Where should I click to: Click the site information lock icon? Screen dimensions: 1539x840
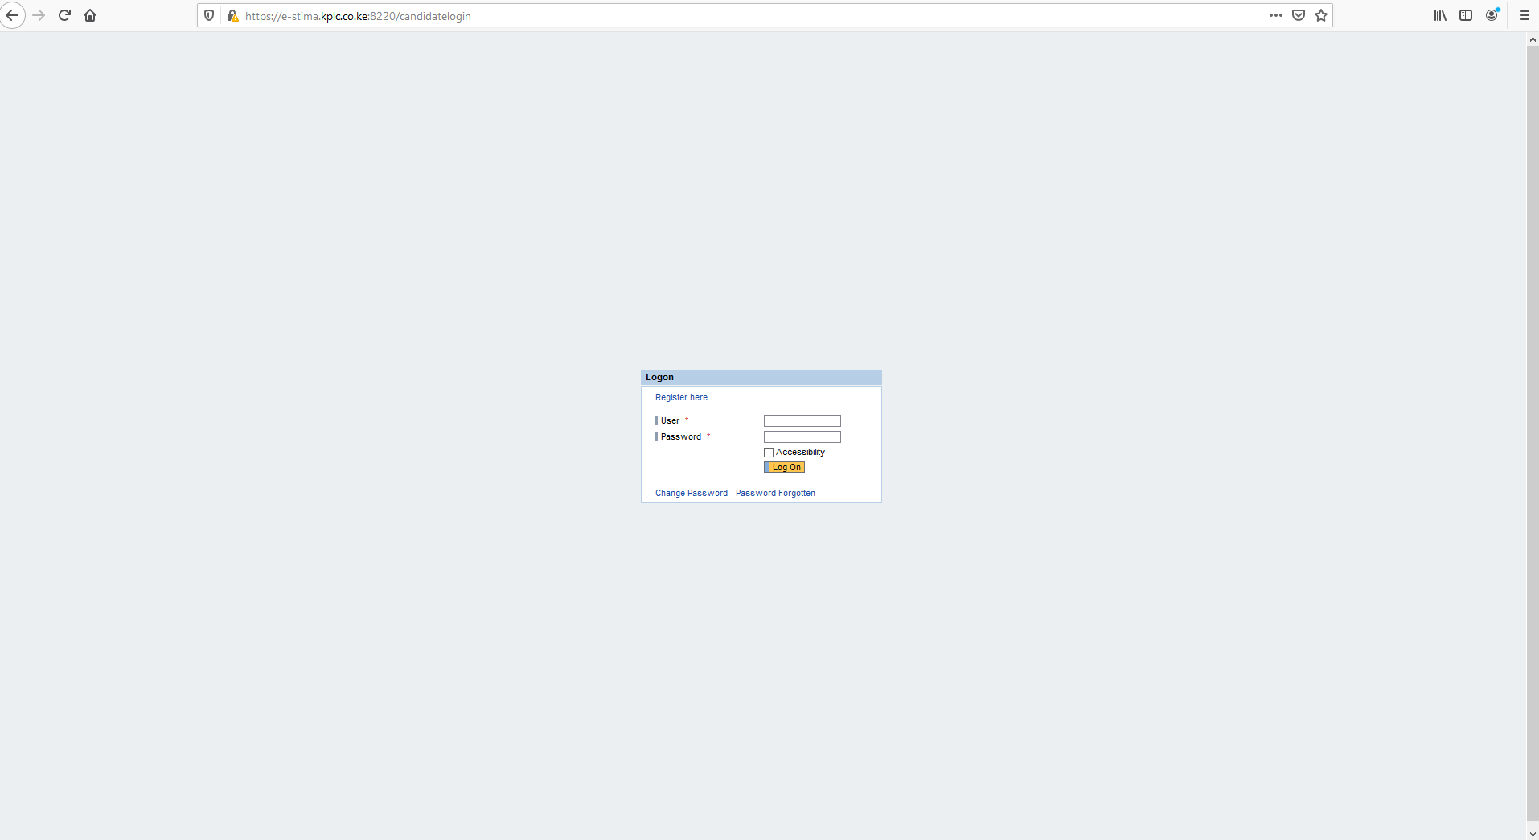tap(233, 16)
